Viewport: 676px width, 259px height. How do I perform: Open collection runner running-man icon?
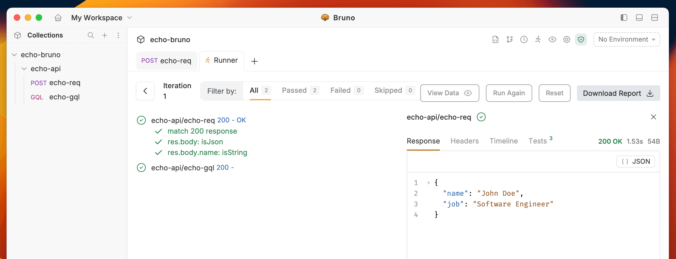click(x=538, y=39)
